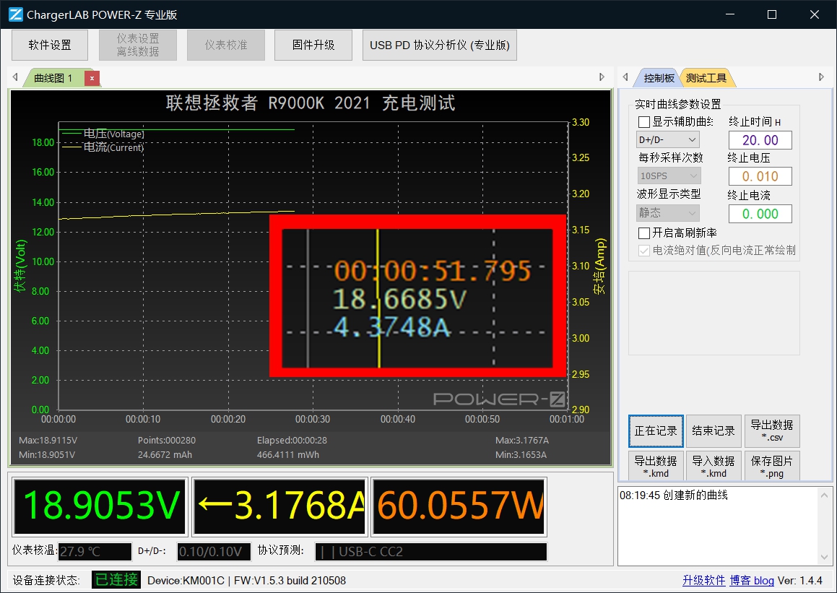The height and width of the screenshot is (593, 837).
Task: Switch to the 测试工具 tab
Action: (x=706, y=77)
